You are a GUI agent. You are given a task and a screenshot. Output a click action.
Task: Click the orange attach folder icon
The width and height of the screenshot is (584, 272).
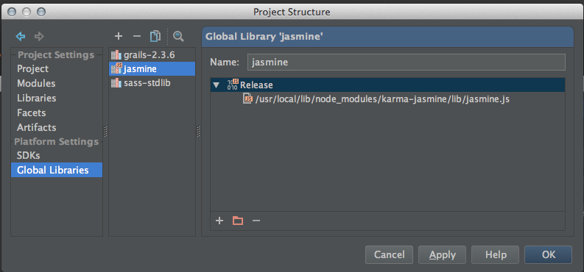238,221
